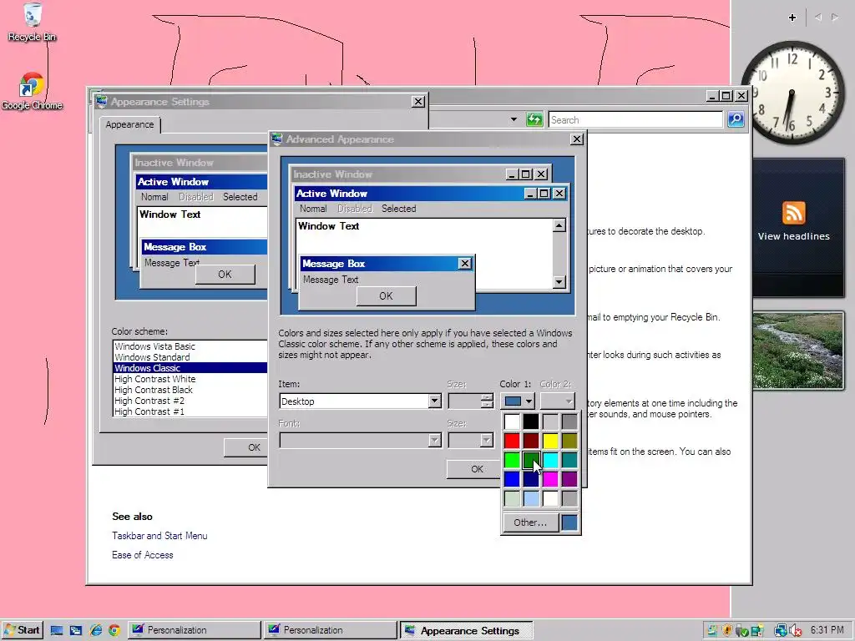855x641 pixels.
Task: Click the network tray icon
Action: [x=780, y=631]
